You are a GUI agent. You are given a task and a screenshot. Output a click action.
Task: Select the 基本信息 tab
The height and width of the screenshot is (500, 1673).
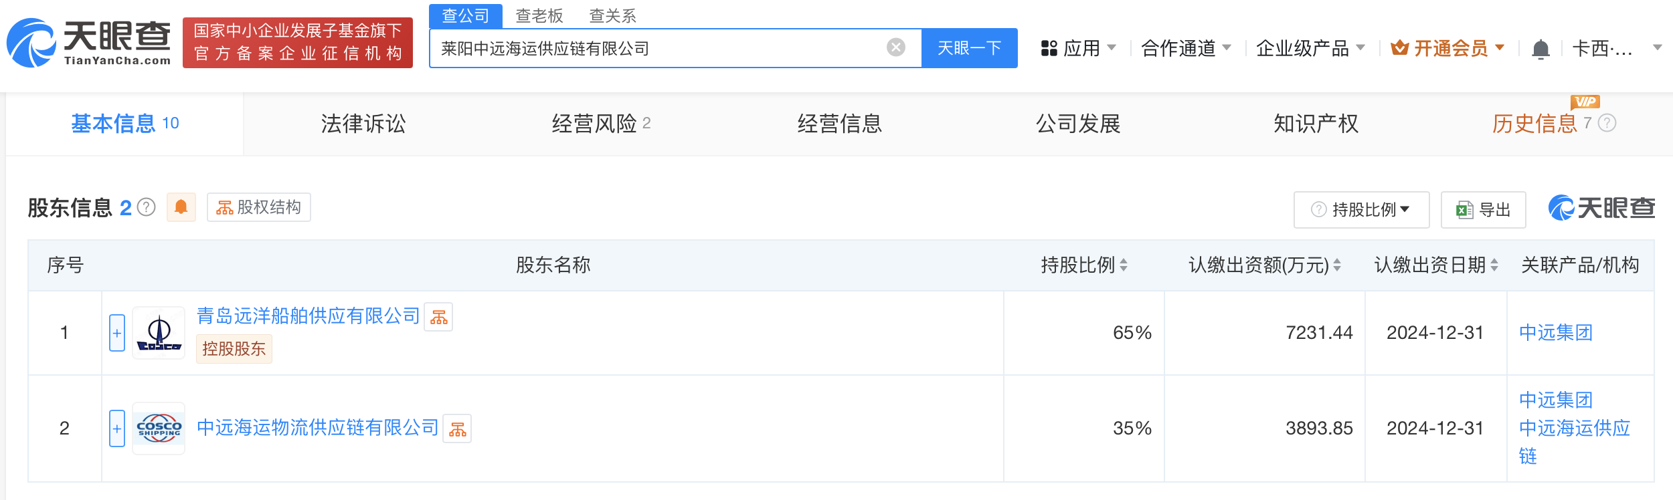pyautogui.click(x=125, y=124)
